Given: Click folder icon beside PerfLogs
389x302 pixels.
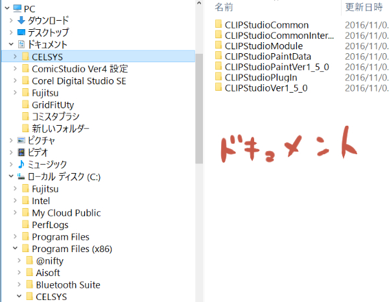Looking at the screenshot, I should (x=25, y=224).
